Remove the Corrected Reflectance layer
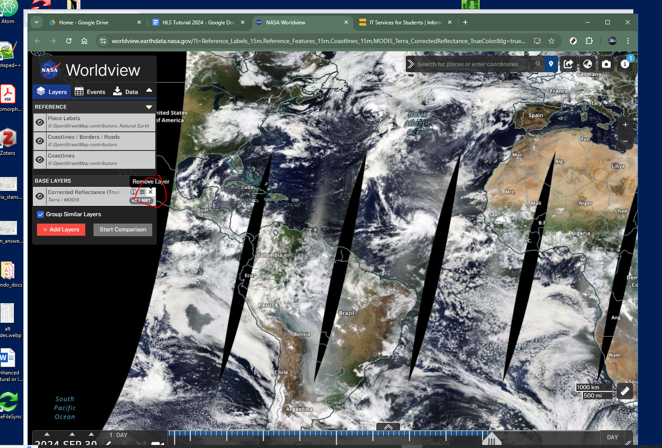 pos(150,192)
